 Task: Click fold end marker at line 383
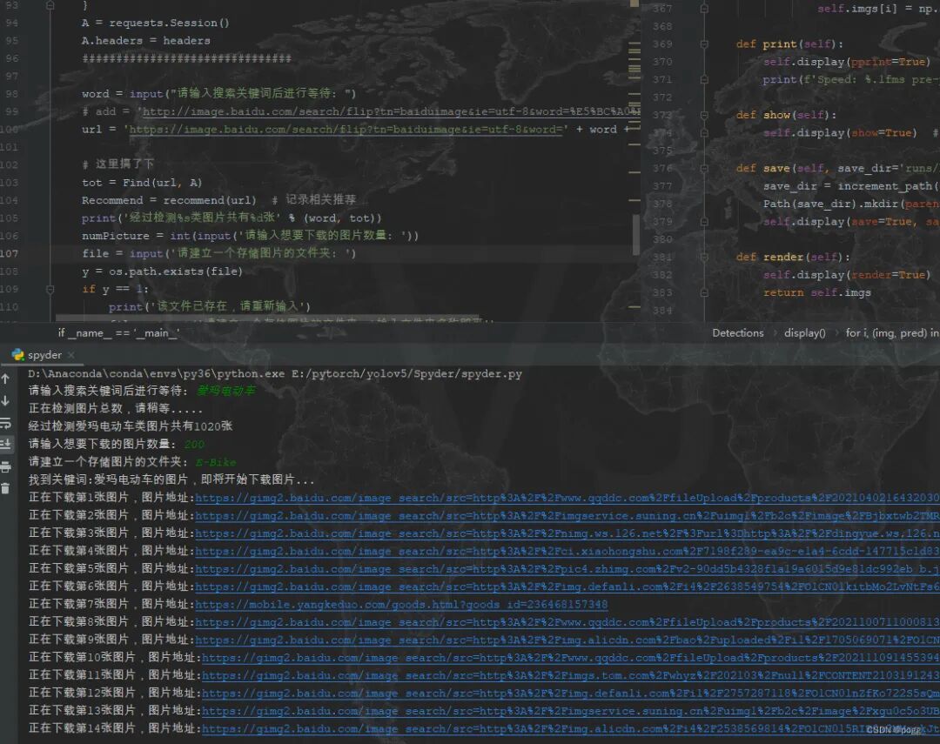click(x=704, y=292)
